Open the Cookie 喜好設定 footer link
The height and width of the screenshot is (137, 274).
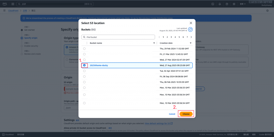[x=265, y=135]
